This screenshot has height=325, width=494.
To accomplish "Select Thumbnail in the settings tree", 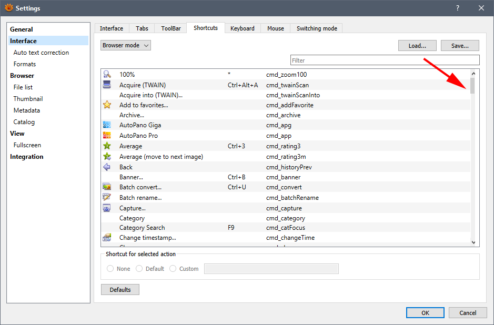I will [x=28, y=99].
